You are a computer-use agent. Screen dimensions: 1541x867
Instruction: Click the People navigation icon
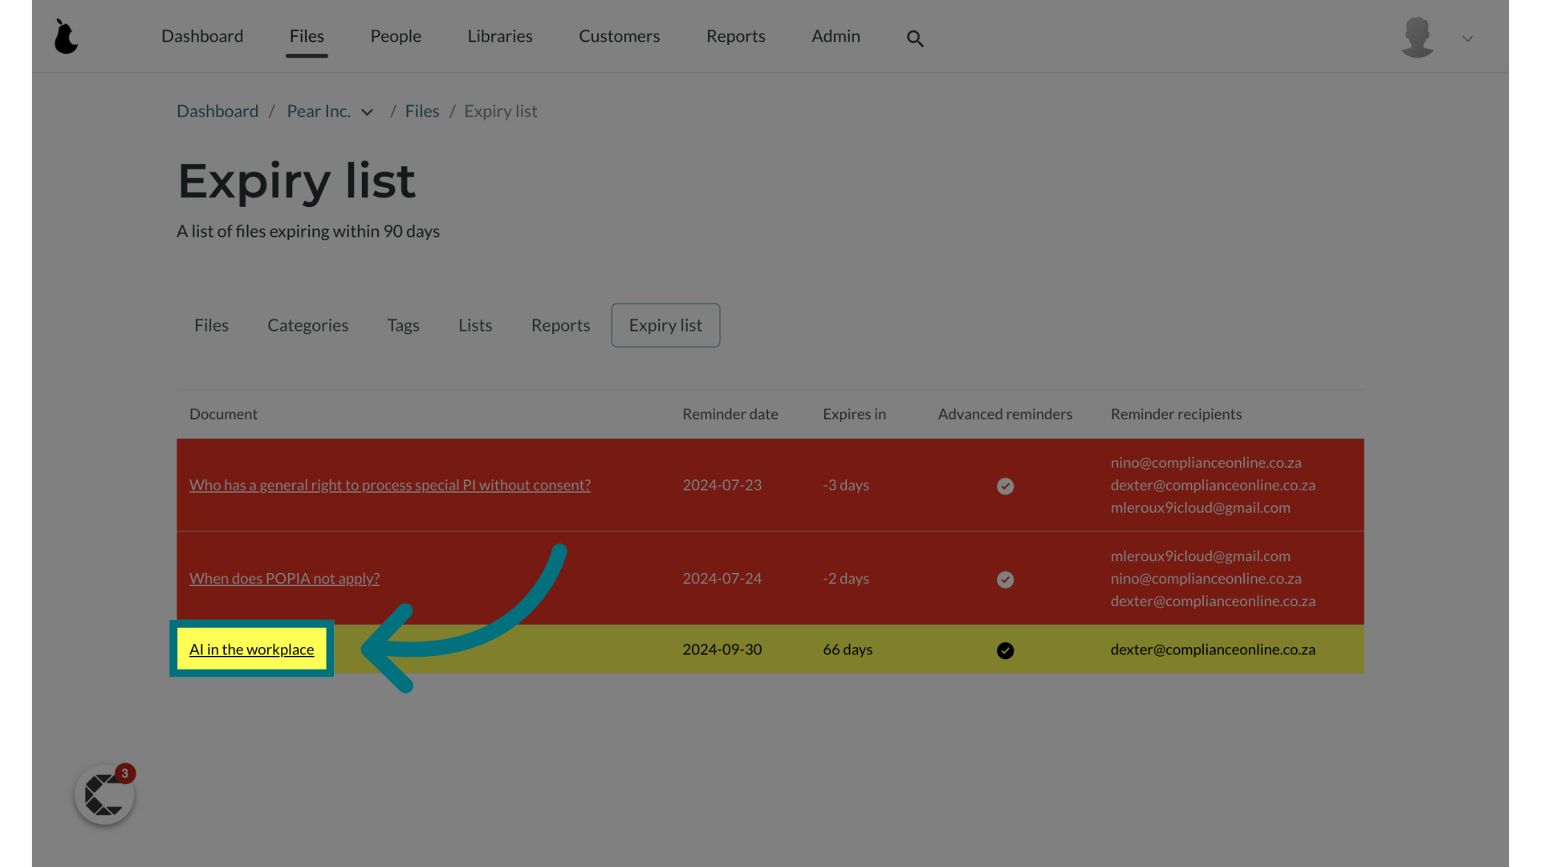396,36
